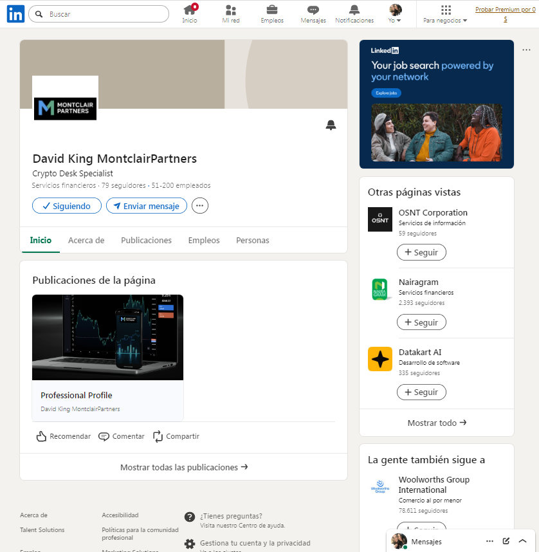
Task: Open Gestiona tu cuenta y la privacidad
Action: [255, 543]
